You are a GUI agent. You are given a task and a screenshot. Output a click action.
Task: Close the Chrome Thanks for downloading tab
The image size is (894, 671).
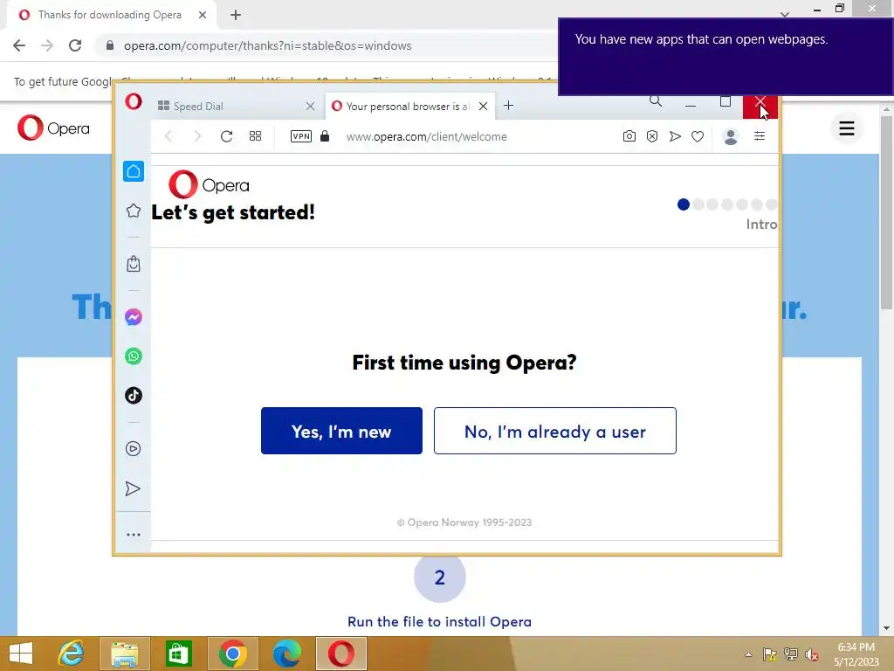tap(203, 15)
